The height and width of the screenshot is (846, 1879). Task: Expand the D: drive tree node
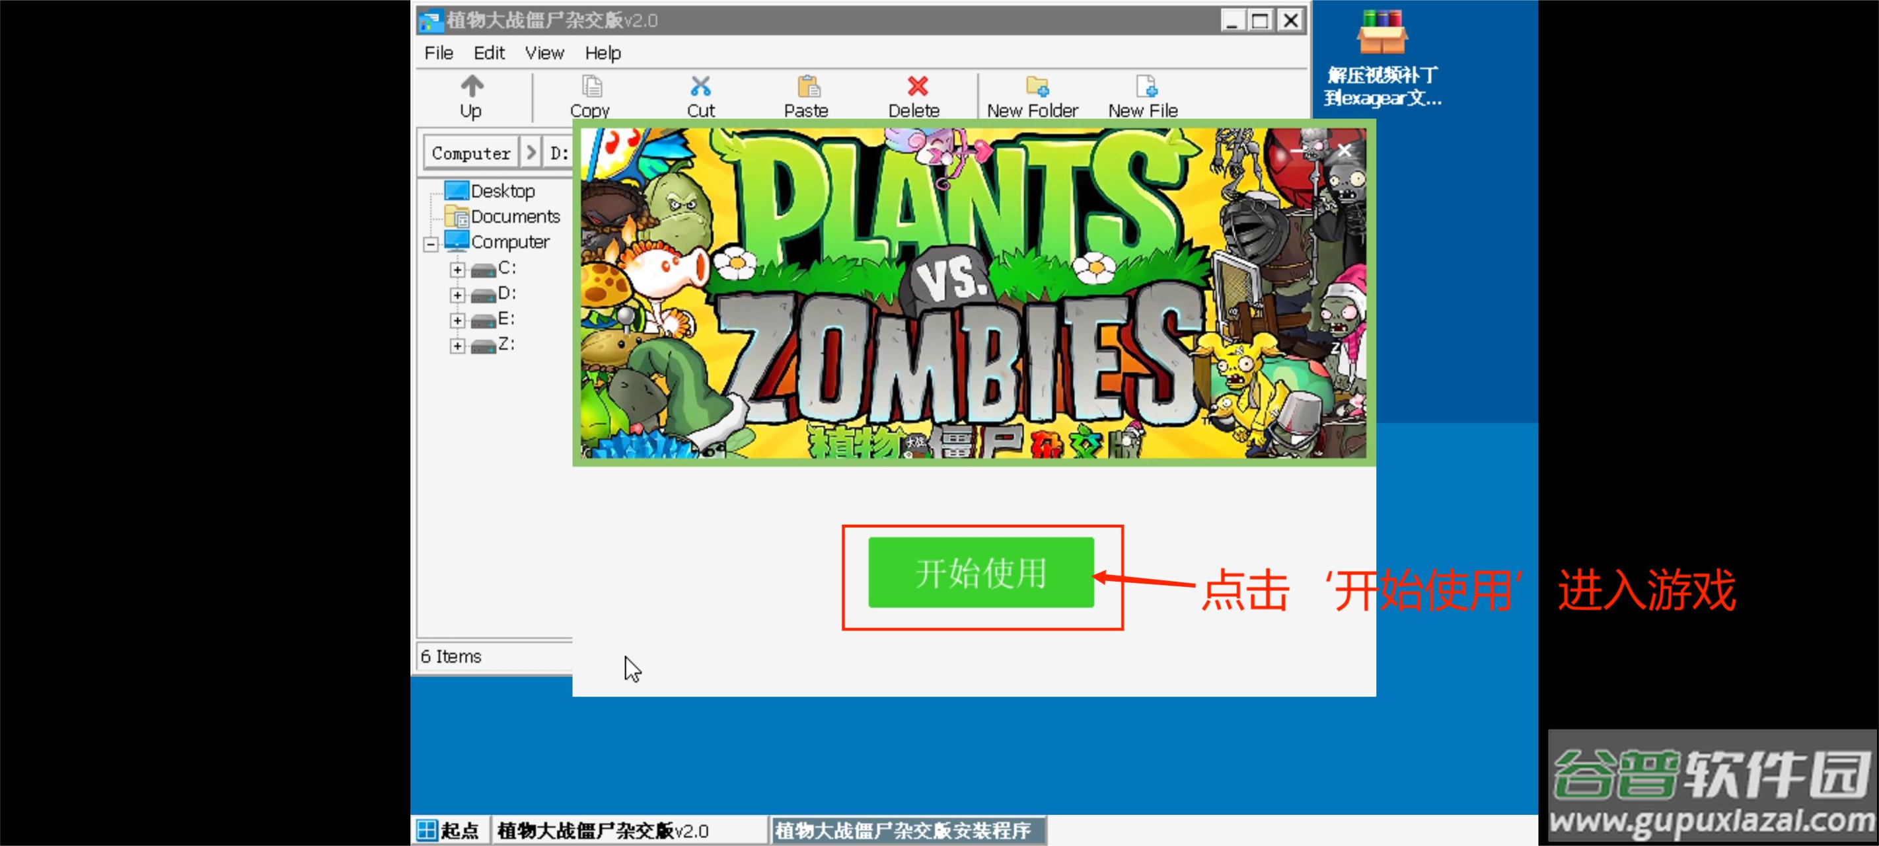(x=457, y=295)
